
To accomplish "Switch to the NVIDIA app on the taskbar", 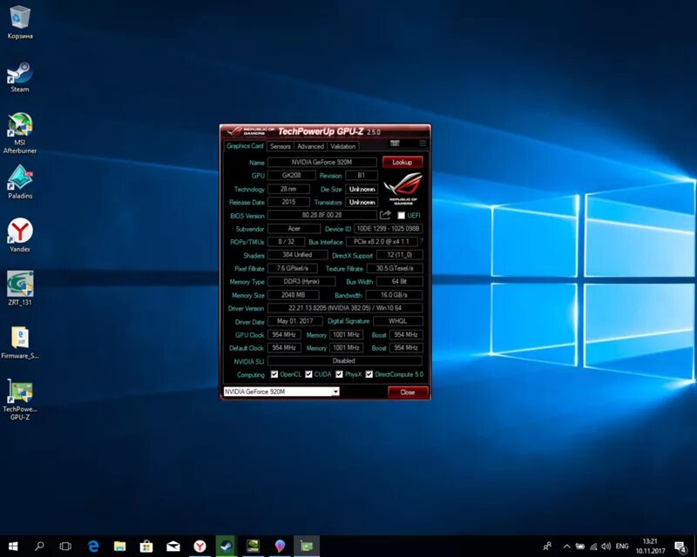I will (x=253, y=546).
